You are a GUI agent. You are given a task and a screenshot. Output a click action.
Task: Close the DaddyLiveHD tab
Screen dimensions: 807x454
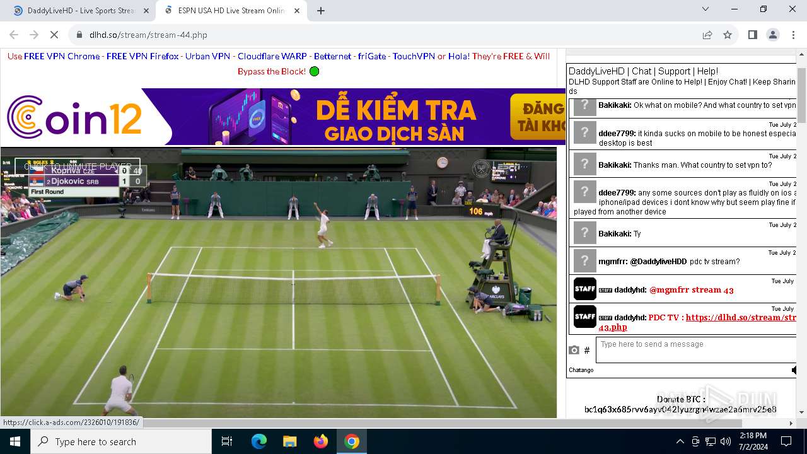[146, 11]
